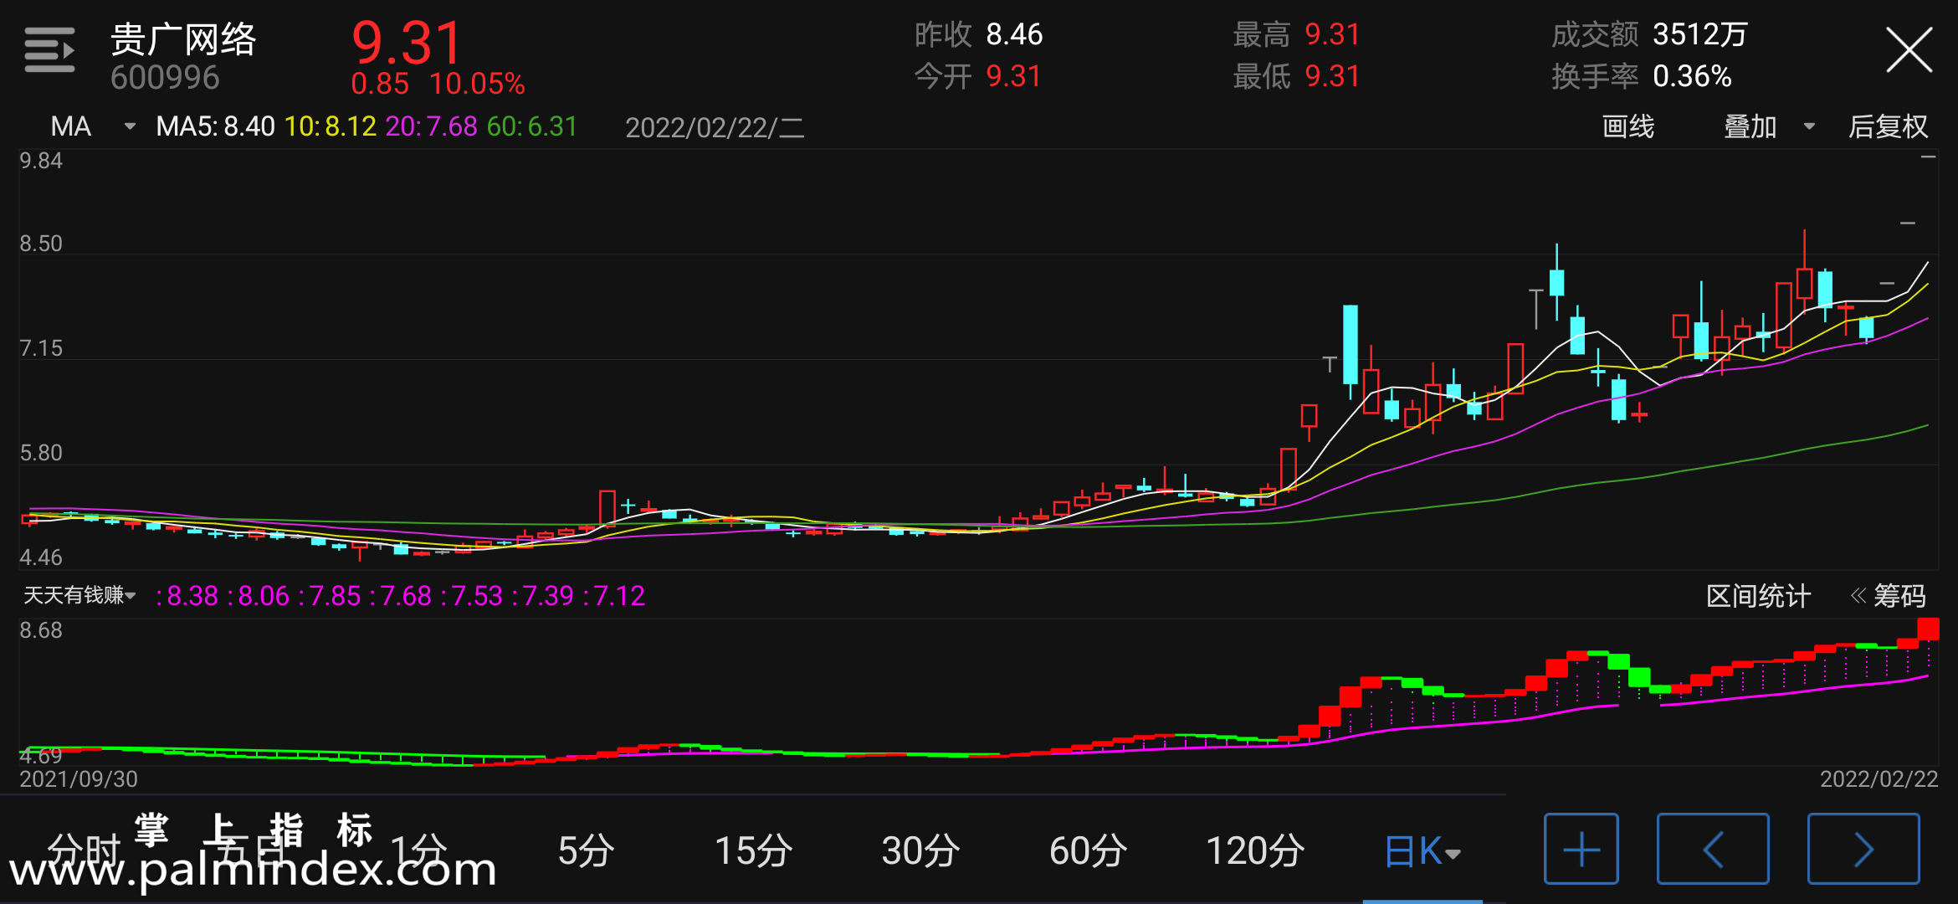Click the stock code 600996
This screenshot has height=904, width=1958.
165,78
